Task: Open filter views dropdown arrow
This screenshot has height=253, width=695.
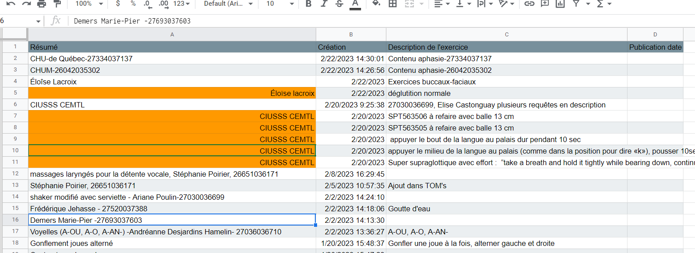Action: 588,4
